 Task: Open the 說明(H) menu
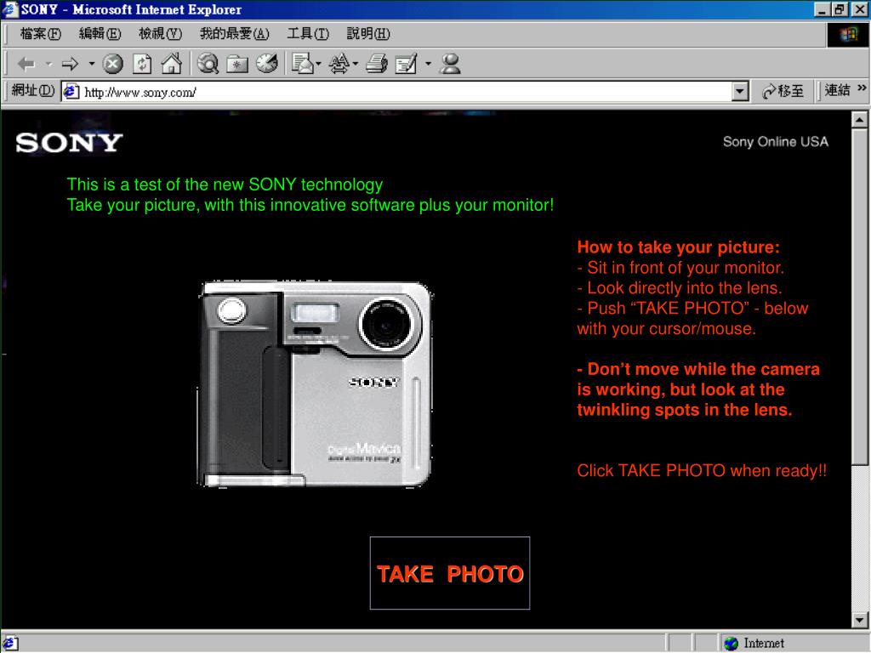pos(368,34)
